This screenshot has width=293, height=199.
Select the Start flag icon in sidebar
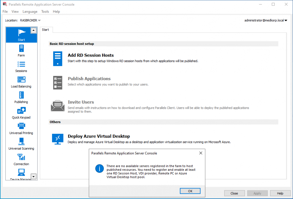(x=21, y=33)
